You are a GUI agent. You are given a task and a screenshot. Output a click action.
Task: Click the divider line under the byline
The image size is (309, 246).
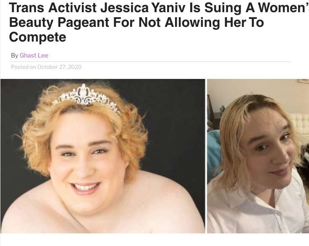(151, 61)
